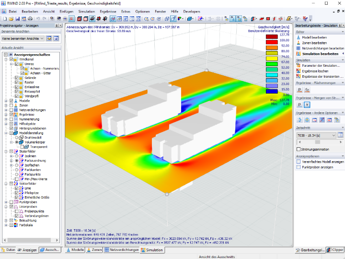Click the last icon in Andere Optionen row
Screen dimensions: 345x259
[337, 120]
